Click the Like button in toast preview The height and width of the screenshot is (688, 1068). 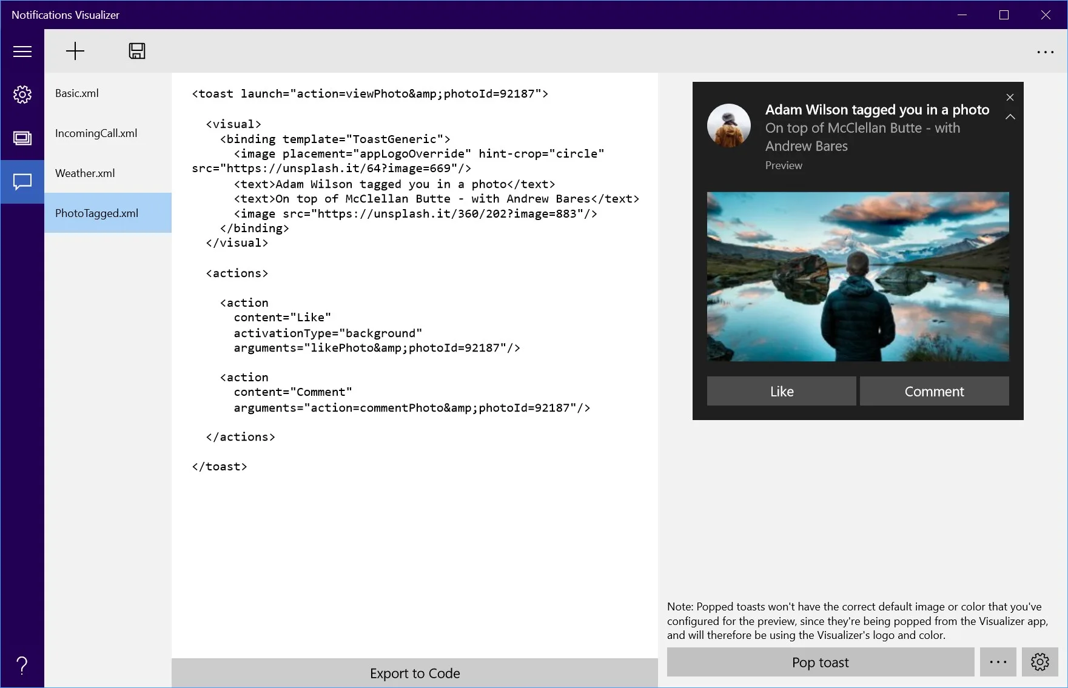pyautogui.click(x=782, y=392)
